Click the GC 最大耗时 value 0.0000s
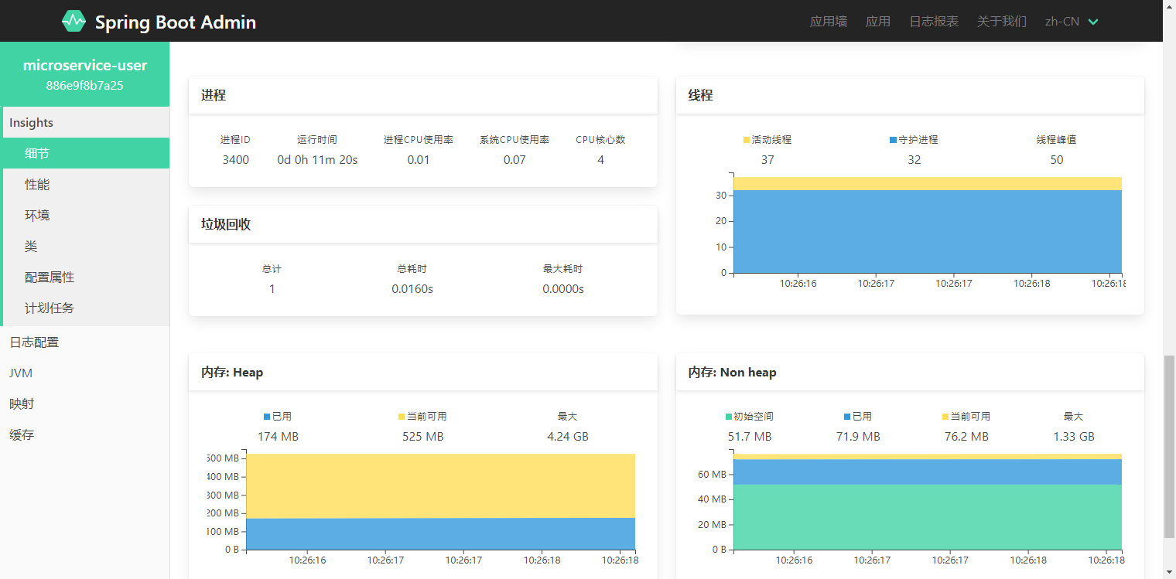 (563, 289)
